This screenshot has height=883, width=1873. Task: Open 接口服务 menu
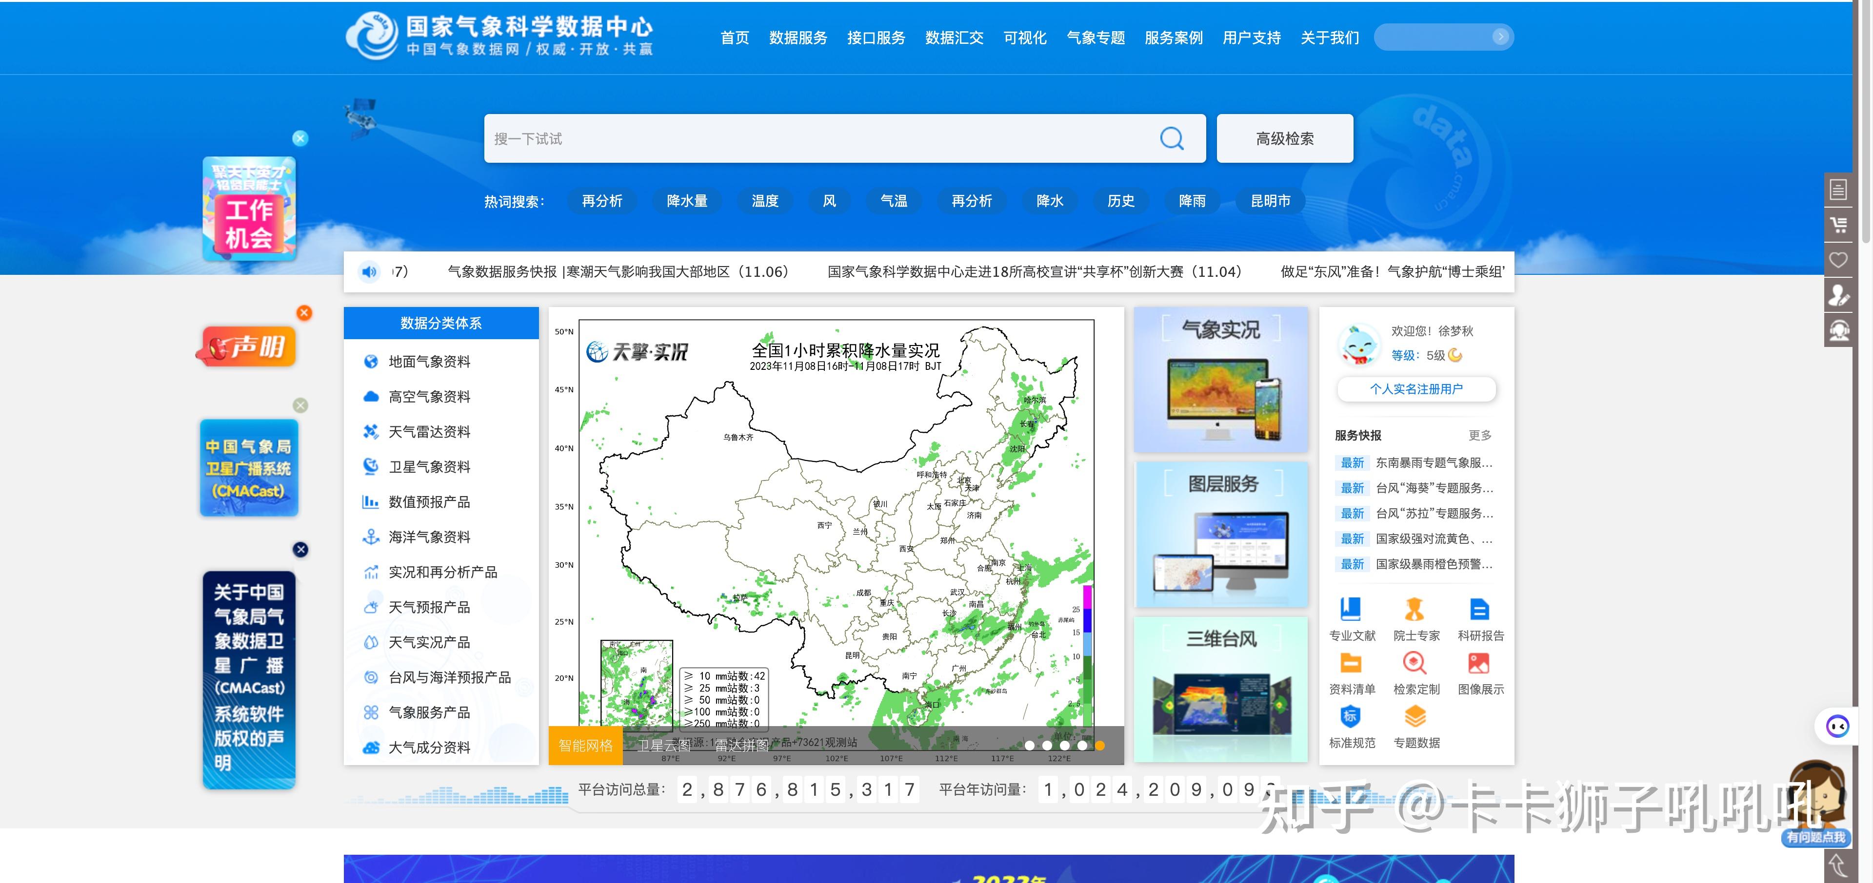[x=876, y=38]
